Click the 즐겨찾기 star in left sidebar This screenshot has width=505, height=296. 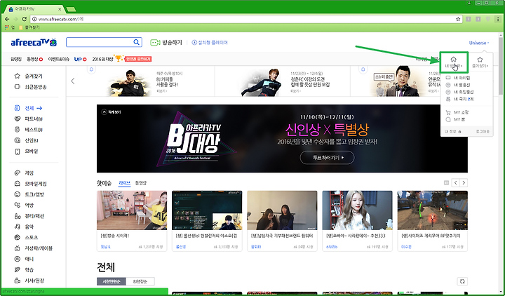click(x=17, y=76)
